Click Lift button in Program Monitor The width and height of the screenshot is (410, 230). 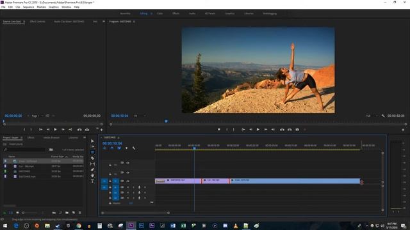pos(282,129)
